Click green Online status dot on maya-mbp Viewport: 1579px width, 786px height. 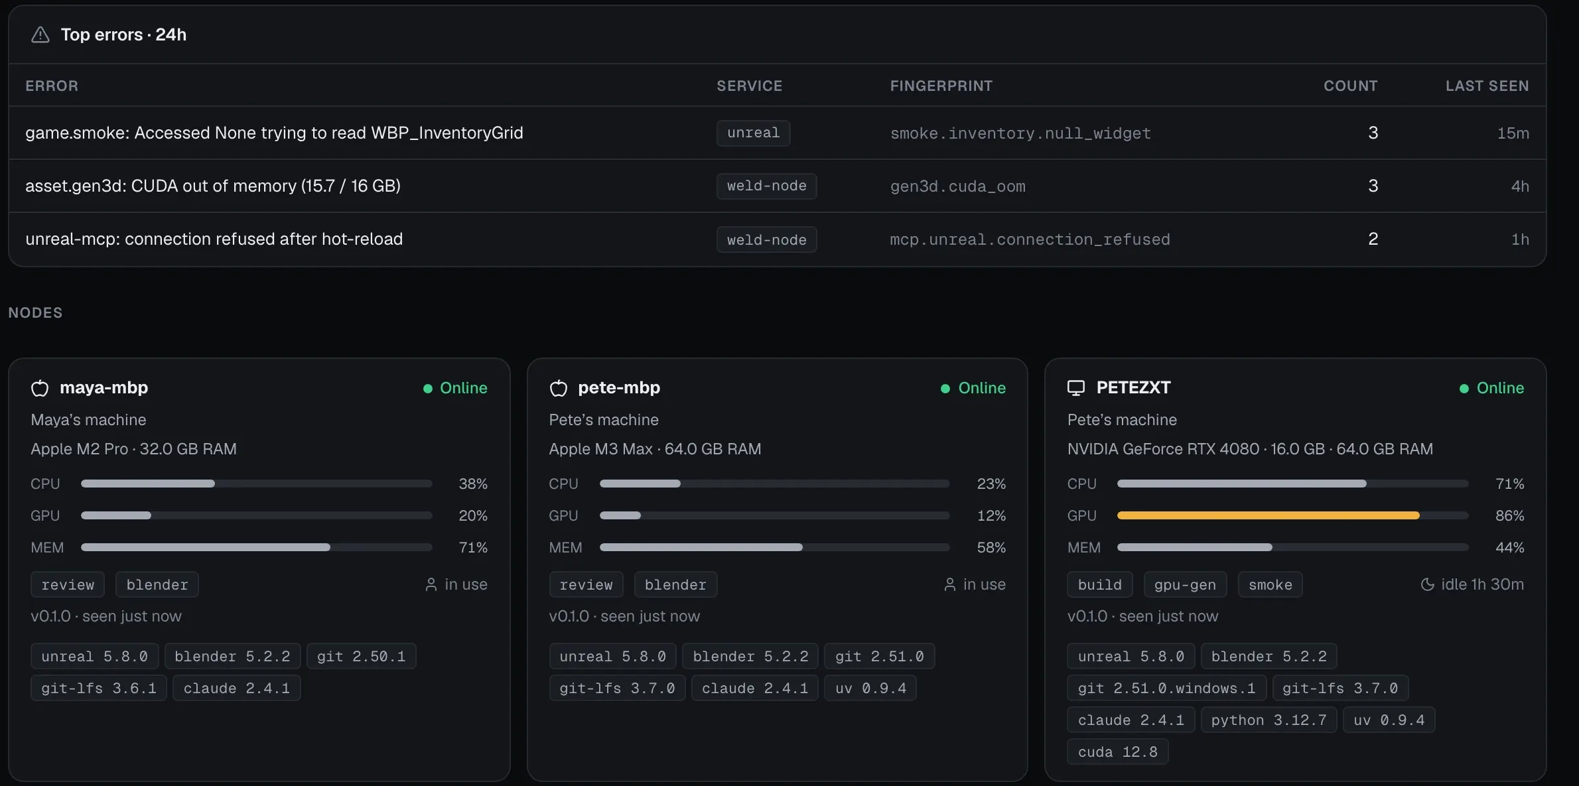pyautogui.click(x=428, y=389)
